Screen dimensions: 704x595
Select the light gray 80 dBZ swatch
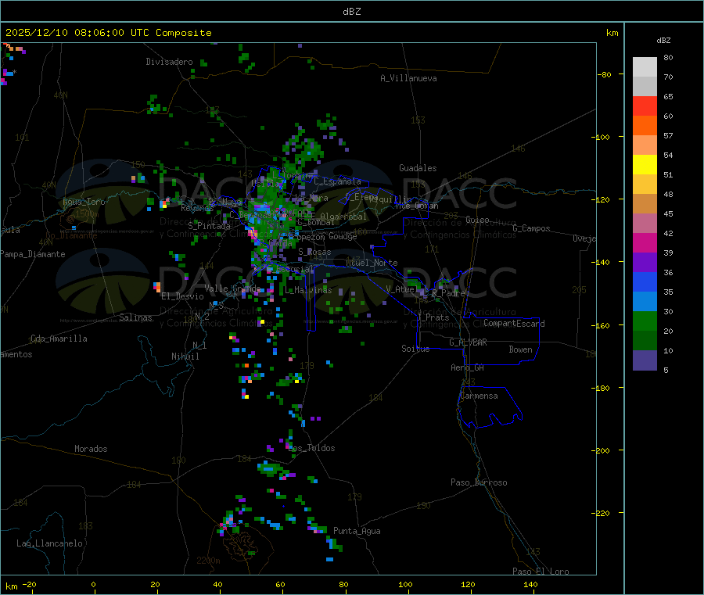[645, 67]
